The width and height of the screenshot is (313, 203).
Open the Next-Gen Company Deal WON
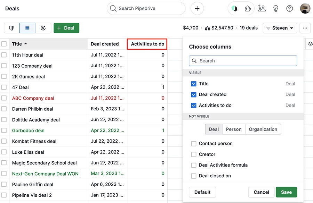45,174
